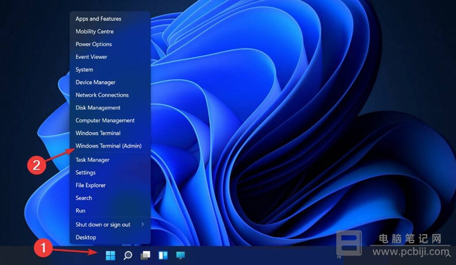Open Mobility Centre
This screenshot has height=265, width=456.
(95, 31)
